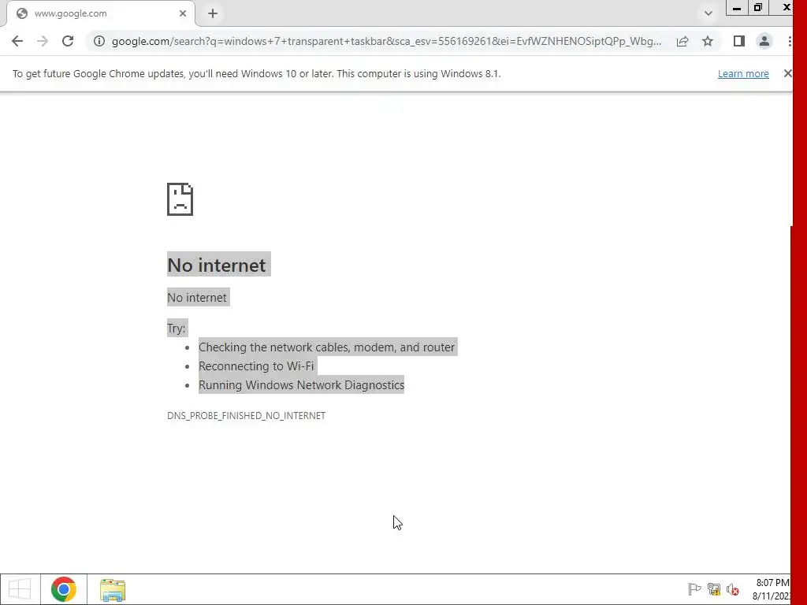Select the www.google.com tab

click(100, 14)
